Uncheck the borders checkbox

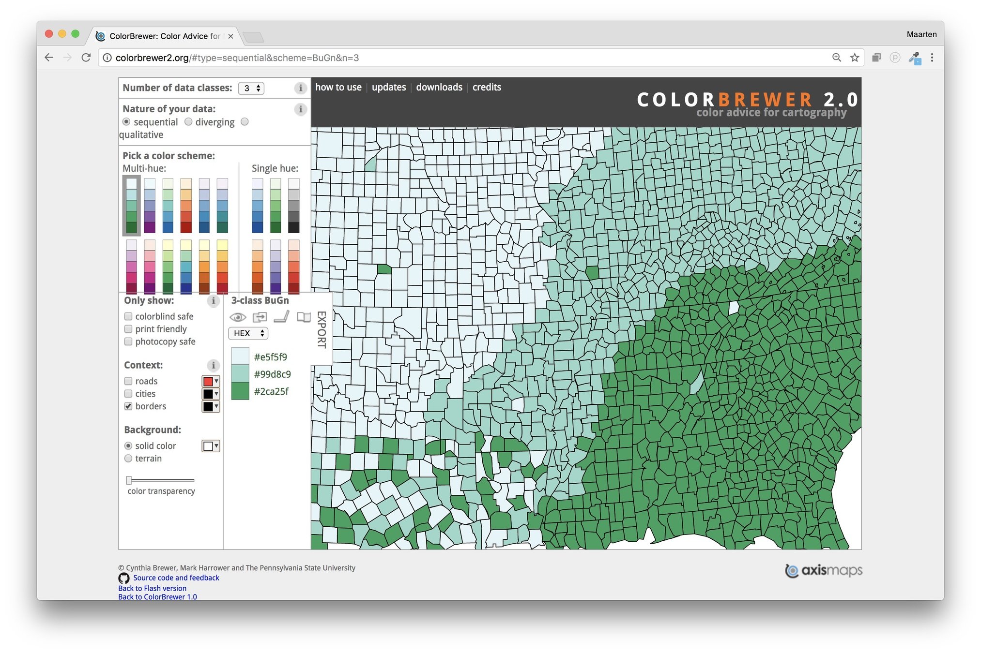point(128,406)
